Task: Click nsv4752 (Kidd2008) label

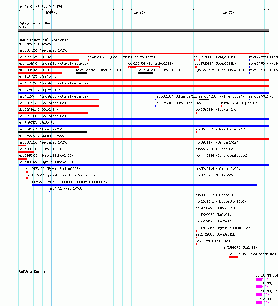Action: pyautogui.click(x=66, y=189)
